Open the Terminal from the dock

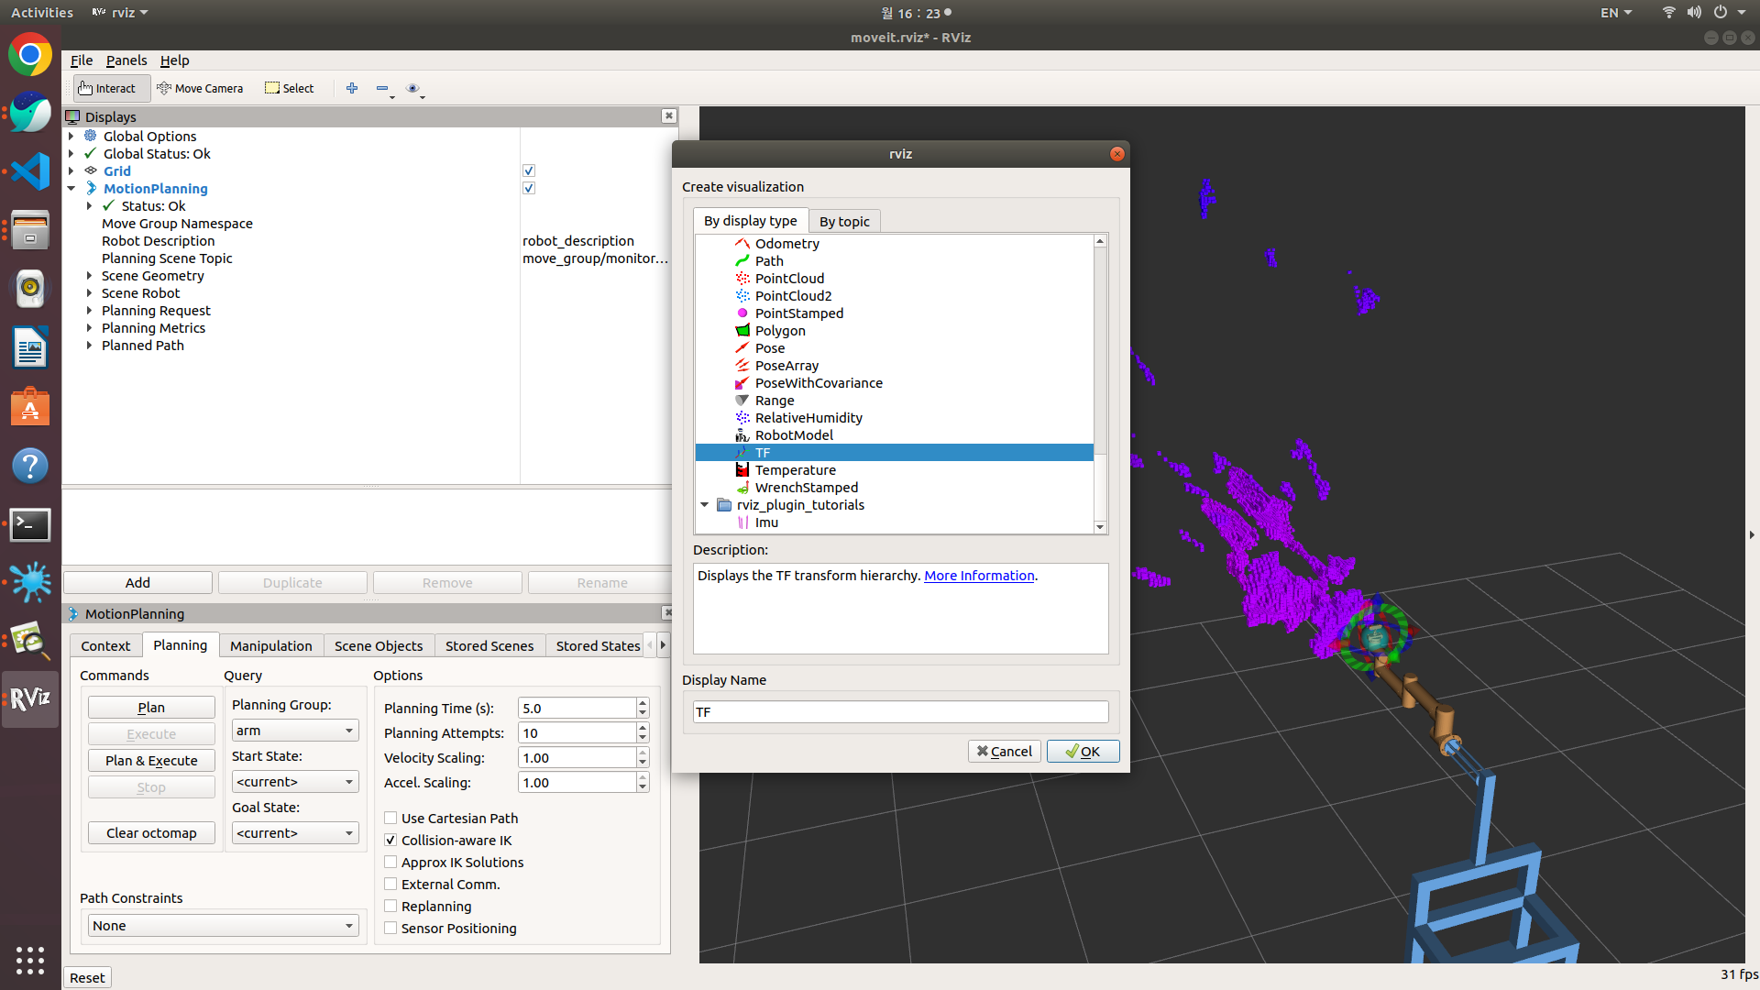pos(30,524)
